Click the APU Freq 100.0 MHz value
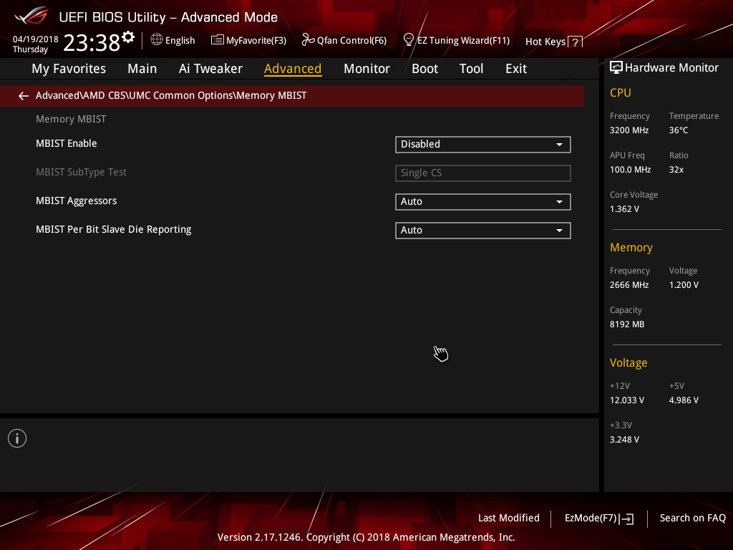This screenshot has width=733, height=550. pos(630,170)
